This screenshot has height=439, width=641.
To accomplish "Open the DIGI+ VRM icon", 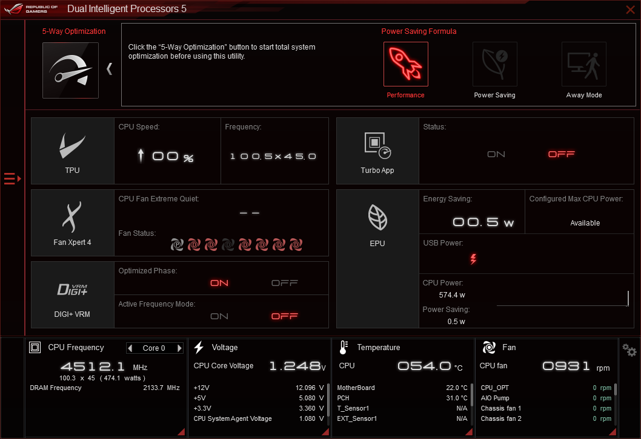I will (72, 289).
